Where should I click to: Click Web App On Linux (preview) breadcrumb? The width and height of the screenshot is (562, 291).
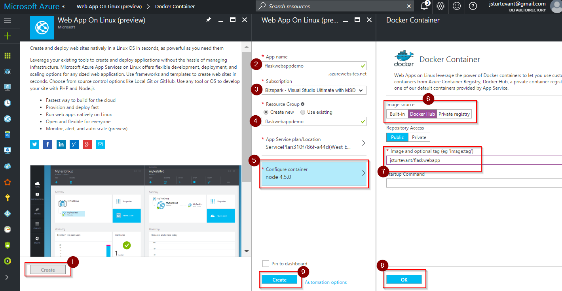click(x=108, y=7)
